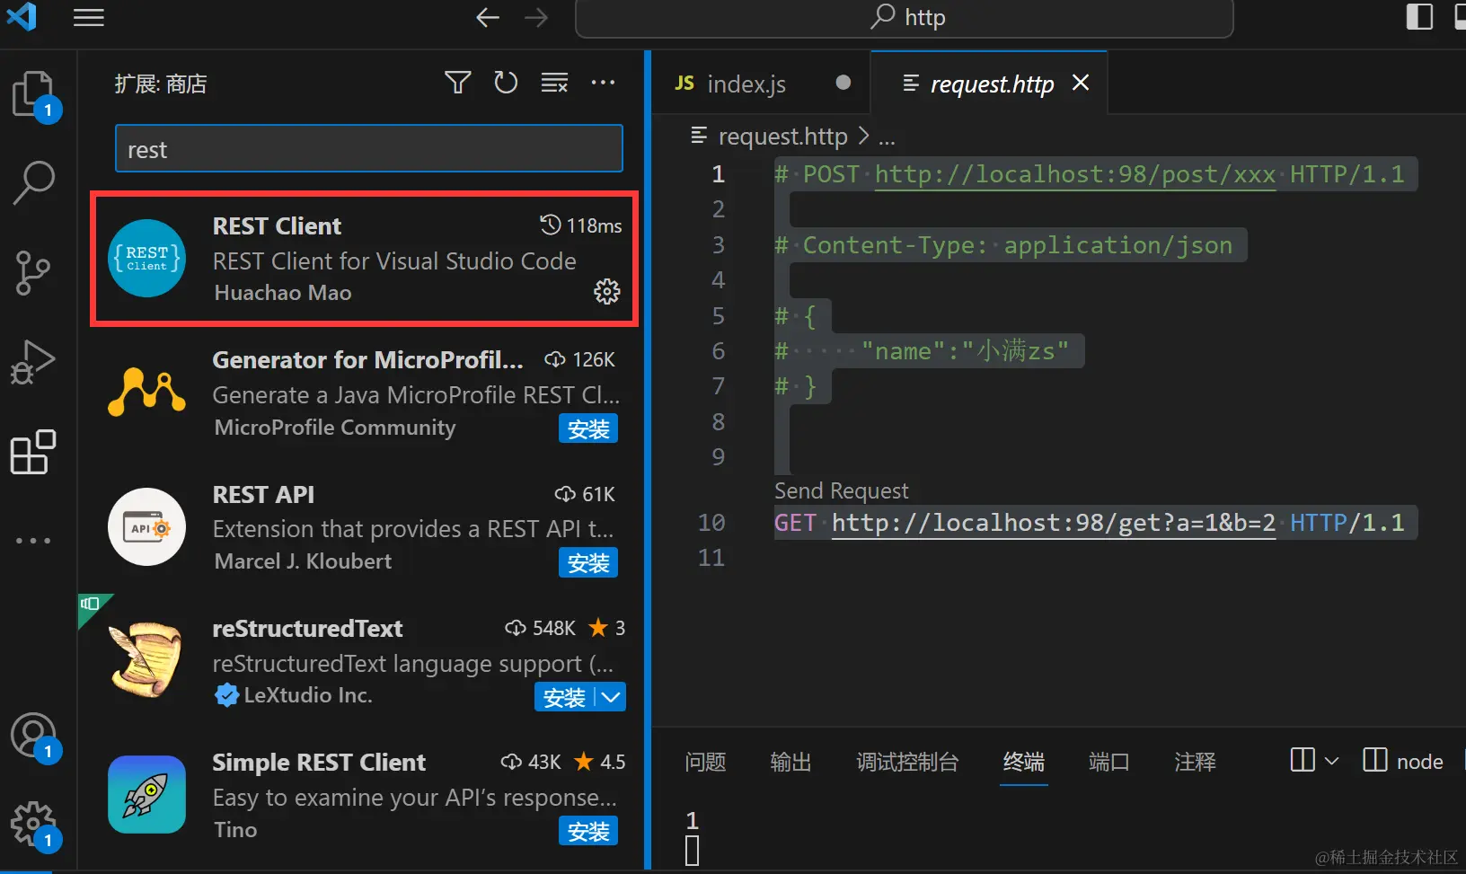Image resolution: width=1466 pixels, height=874 pixels.
Task: Switch to the index.js tab
Action: click(762, 83)
